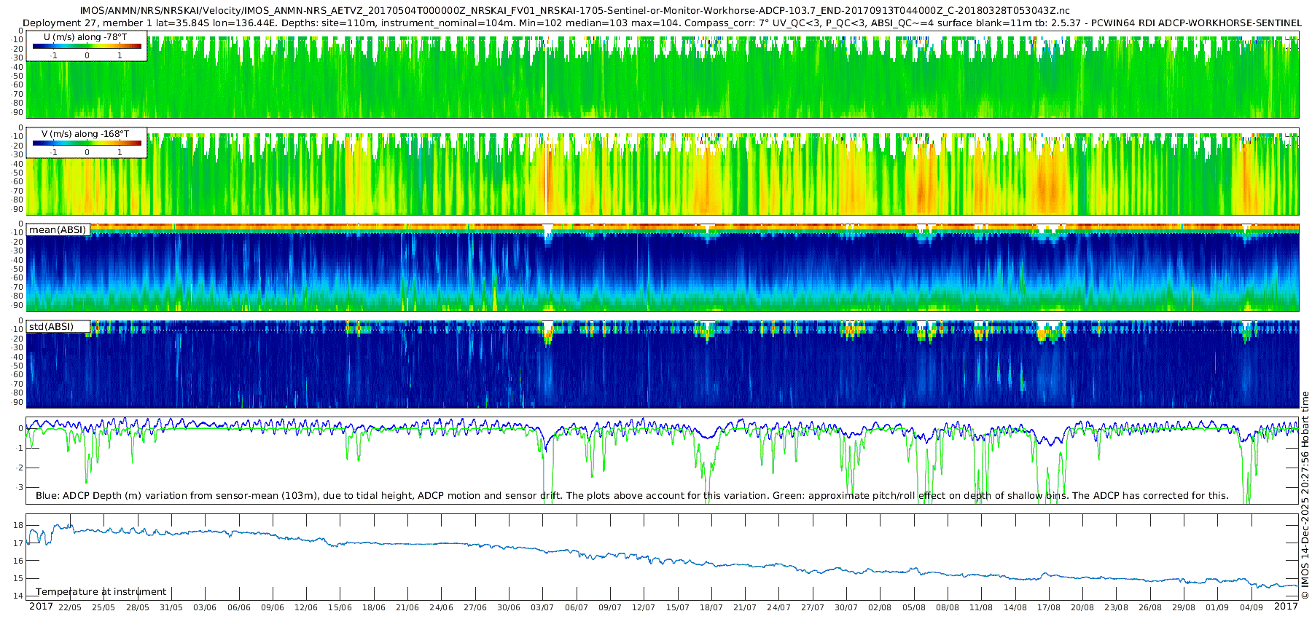
Task: Select the std(ABSI) panel label
Action: tap(58, 327)
